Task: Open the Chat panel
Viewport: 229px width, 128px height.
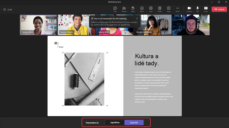Action: (115, 9)
